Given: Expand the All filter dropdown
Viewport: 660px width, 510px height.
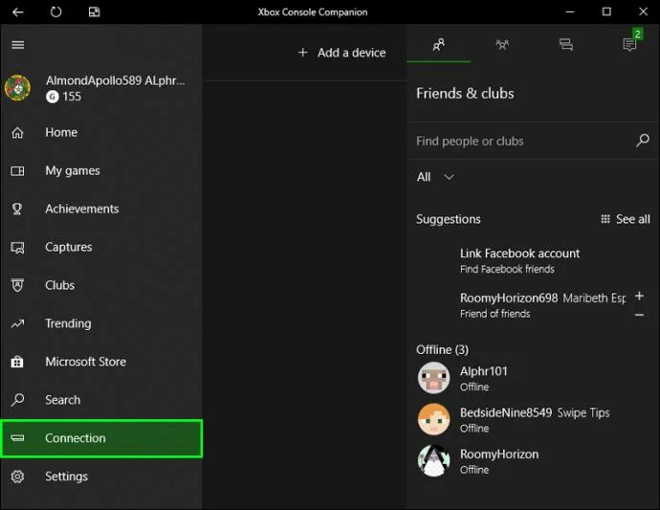Looking at the screenshot, I should pos(435,177).
